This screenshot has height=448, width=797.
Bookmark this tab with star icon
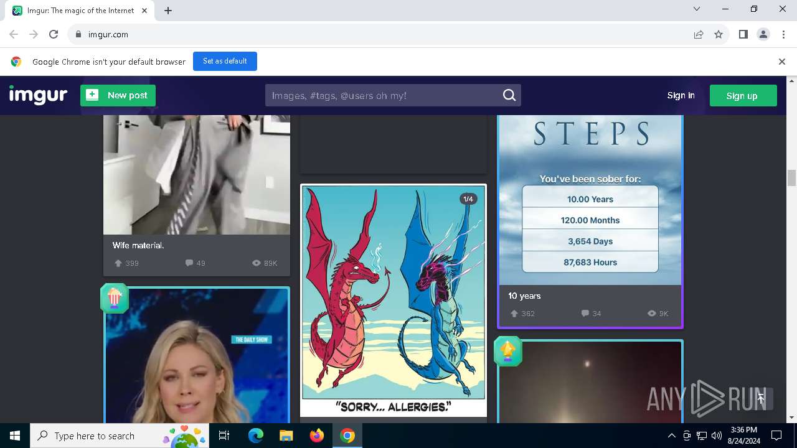[719, 34]
